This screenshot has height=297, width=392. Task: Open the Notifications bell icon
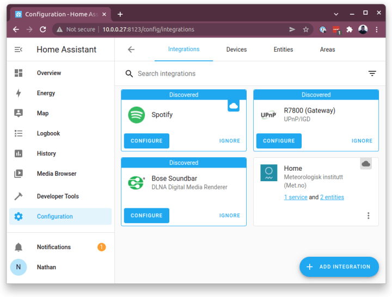(x=19, y=247)
